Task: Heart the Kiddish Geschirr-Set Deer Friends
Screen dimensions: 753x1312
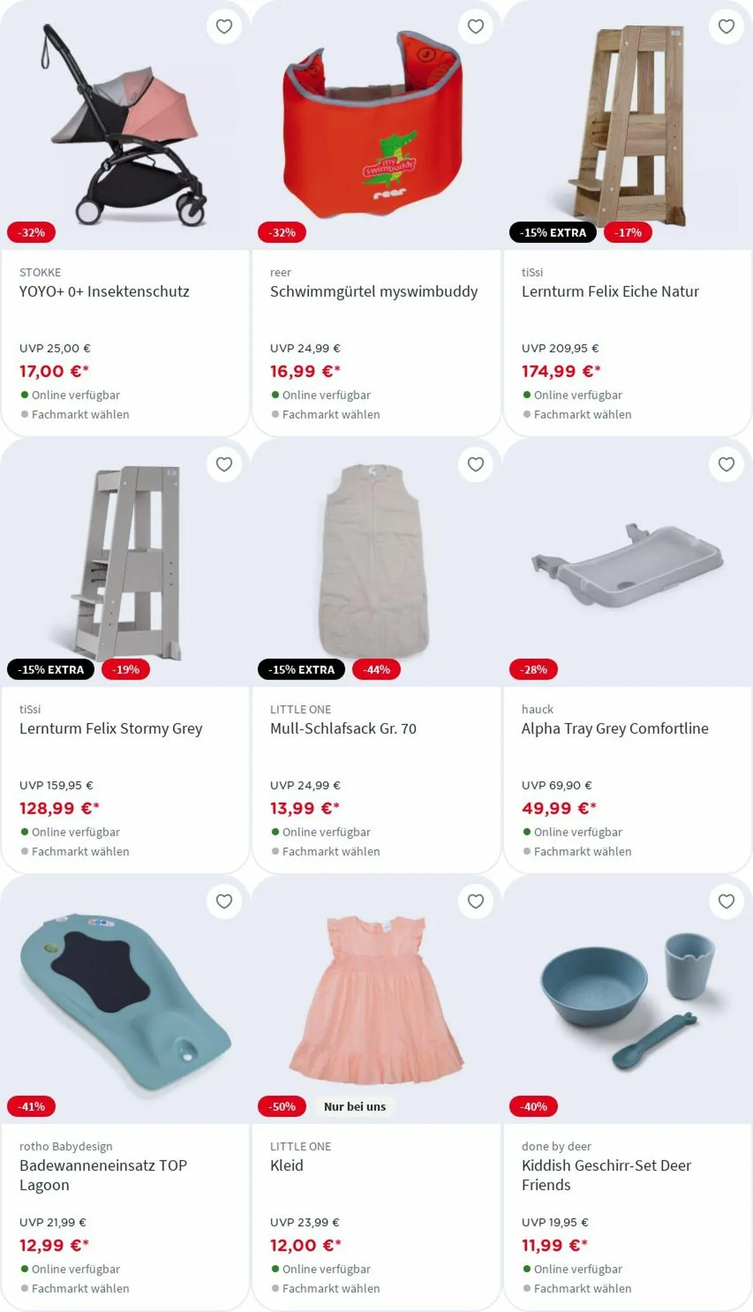Action: coord(726,901)
